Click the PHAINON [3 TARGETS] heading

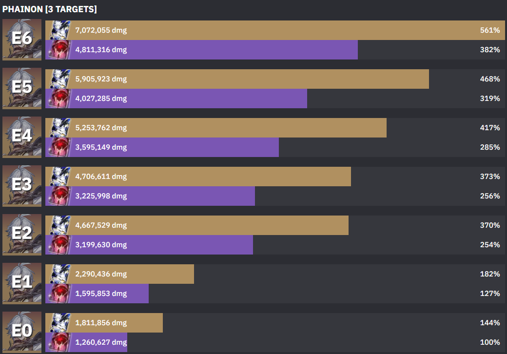tap(49, 9)
